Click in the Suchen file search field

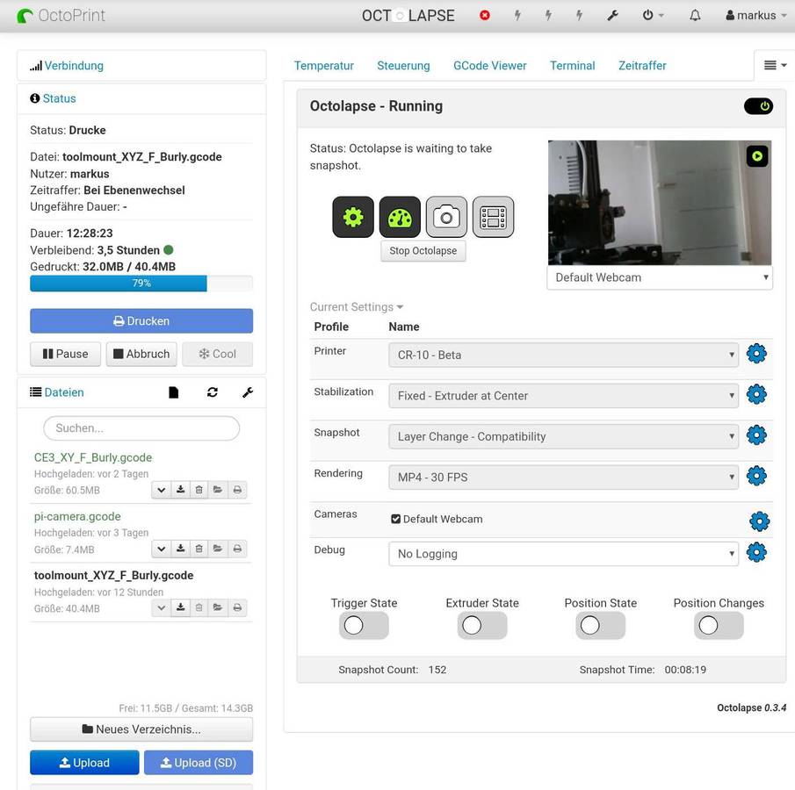[x=141, y=428]
